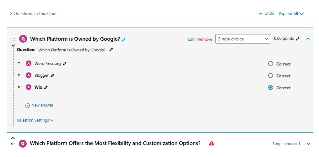Screen dimensions: 319x157
Task: Select Wix Correct radio button
Action: (271, 88)
